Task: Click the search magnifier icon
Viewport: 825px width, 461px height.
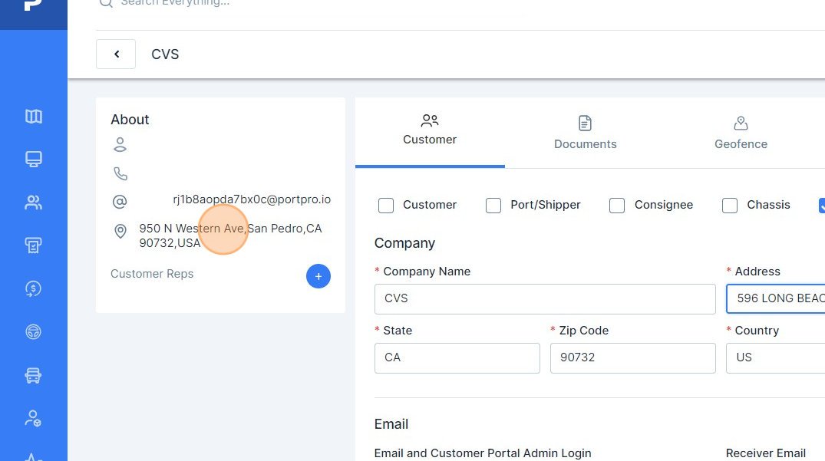Action: point(106,4)
